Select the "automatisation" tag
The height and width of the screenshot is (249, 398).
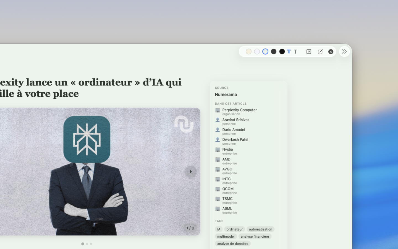coord(260,229)
